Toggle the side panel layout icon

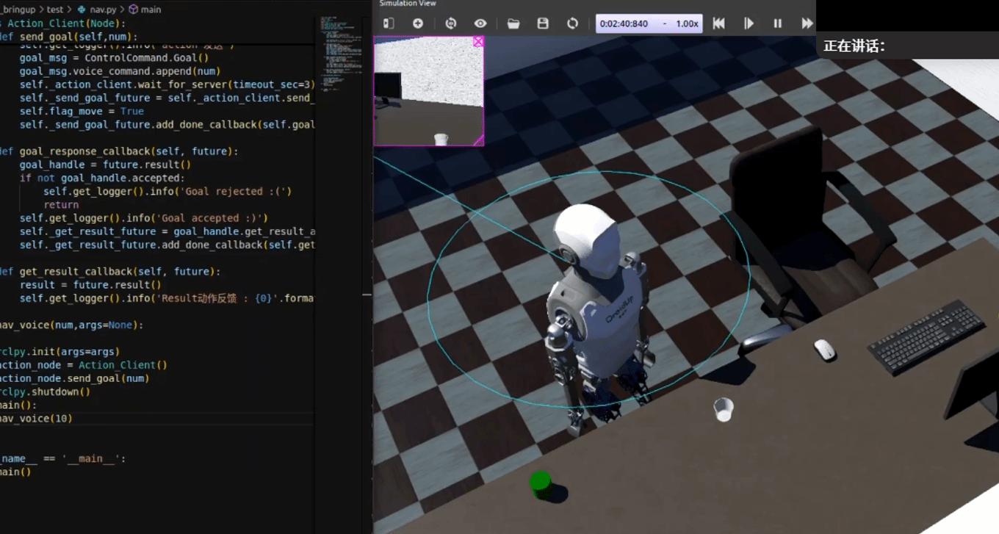389,24
